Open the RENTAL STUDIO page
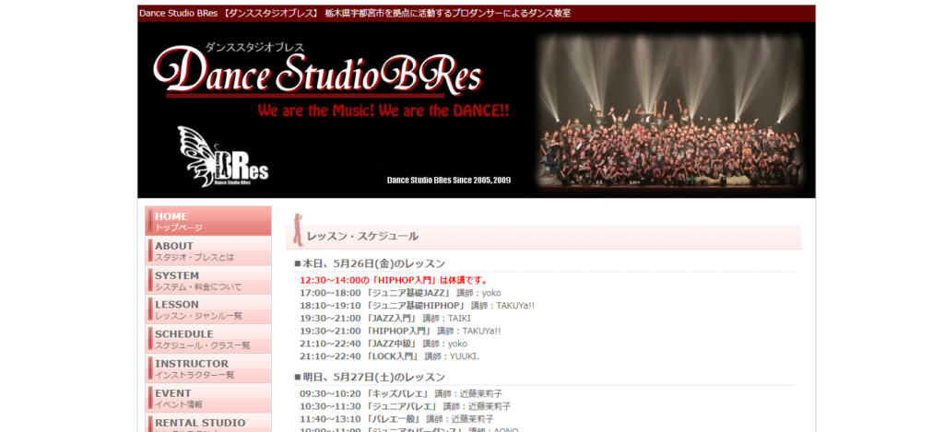This screenshot has width=944, height=432. click(x=207, y=423)
